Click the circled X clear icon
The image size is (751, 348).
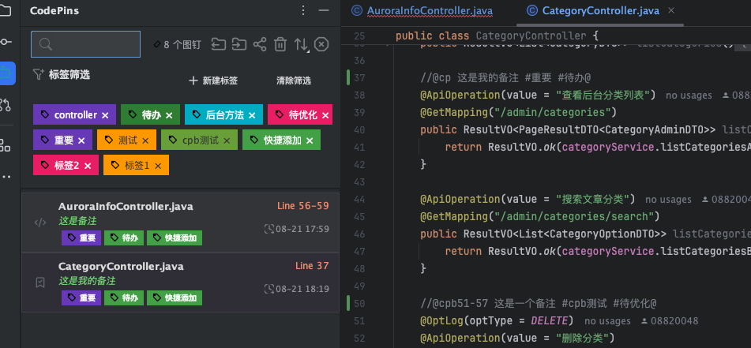point(322,44)
